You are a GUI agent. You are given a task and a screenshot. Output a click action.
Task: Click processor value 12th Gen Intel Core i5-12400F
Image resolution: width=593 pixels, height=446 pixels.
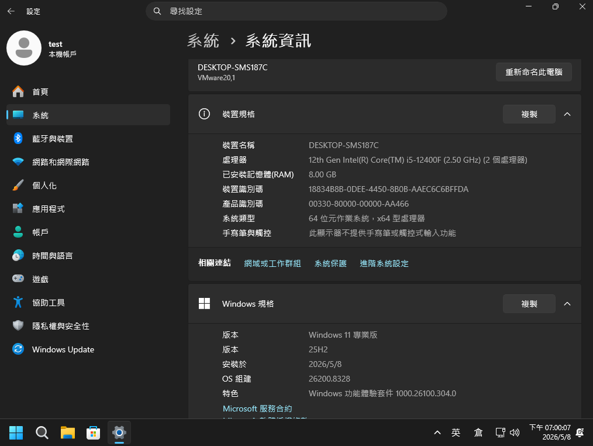(418, 160)
